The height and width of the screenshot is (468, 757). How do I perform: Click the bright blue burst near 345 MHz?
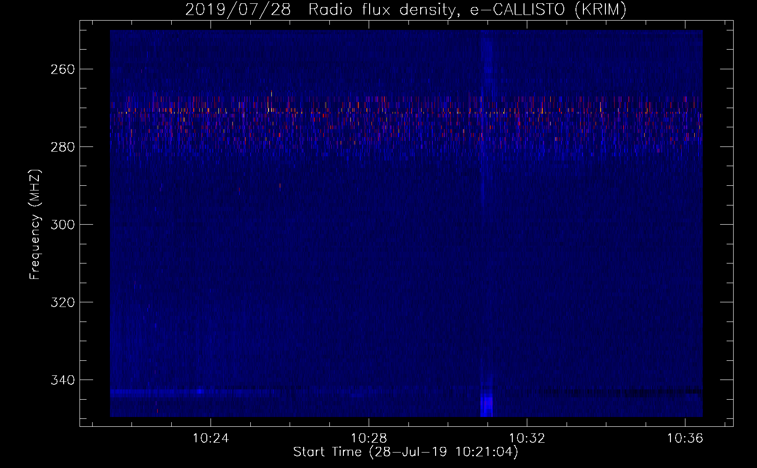click(487, 404)
